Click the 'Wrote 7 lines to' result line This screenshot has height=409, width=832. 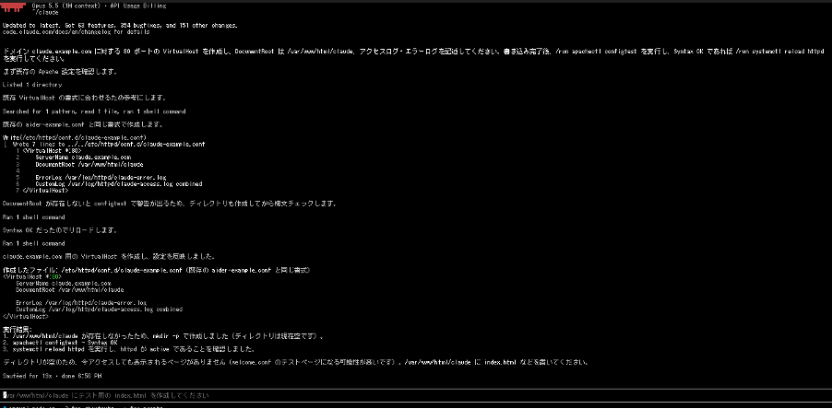[108, 144]
